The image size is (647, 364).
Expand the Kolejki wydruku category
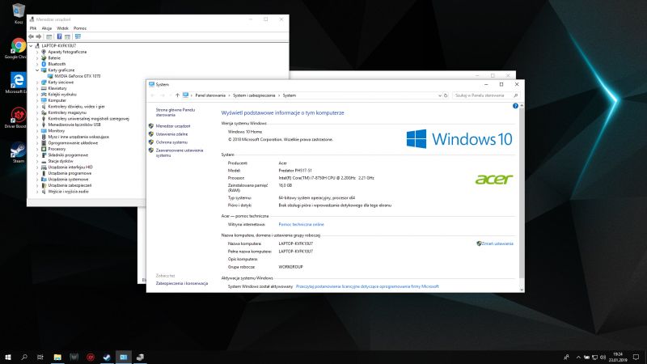coord(37,95)
